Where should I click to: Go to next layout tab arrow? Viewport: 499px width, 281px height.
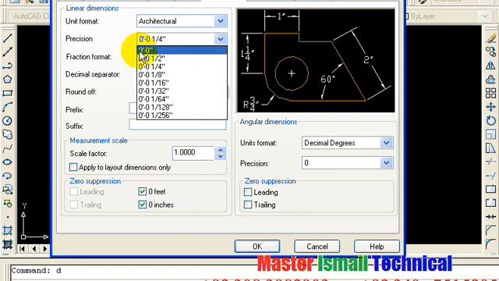point(45,248)
